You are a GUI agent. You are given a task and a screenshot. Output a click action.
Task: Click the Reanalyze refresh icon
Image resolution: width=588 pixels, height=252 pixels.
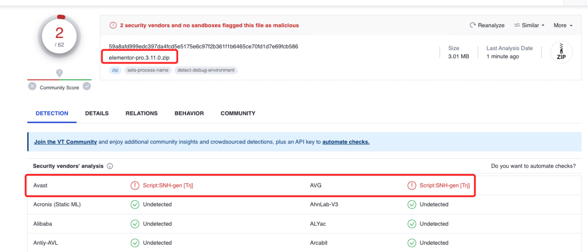click(x=473, y=26)
